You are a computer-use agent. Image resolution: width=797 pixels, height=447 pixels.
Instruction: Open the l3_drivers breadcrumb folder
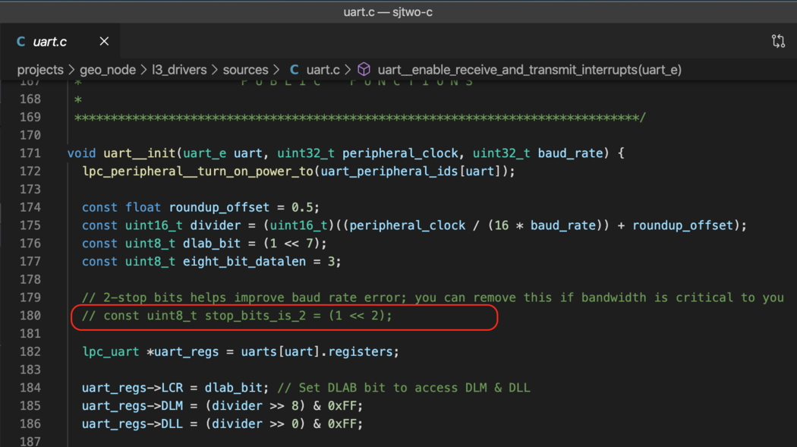(179, 70)
